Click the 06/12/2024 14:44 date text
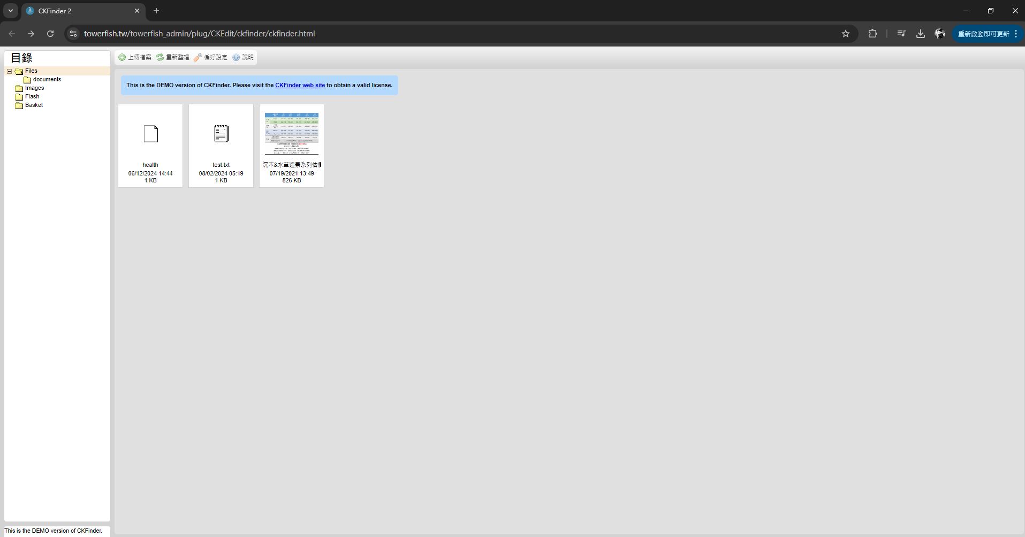This screenshot has height=537, width=1025. 150,173
